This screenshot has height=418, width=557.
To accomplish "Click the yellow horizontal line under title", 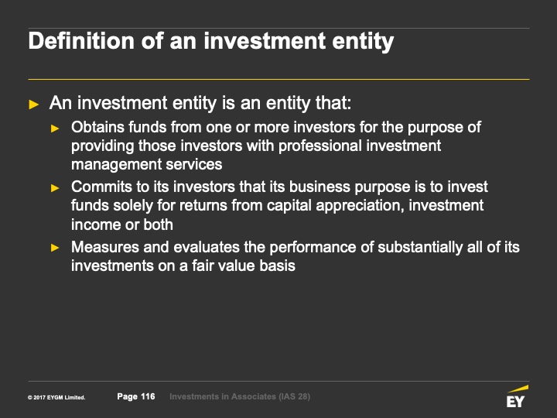I will 278,79.
